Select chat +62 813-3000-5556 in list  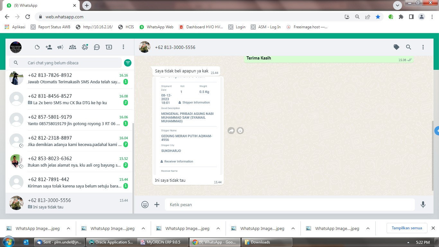[69, 203]
